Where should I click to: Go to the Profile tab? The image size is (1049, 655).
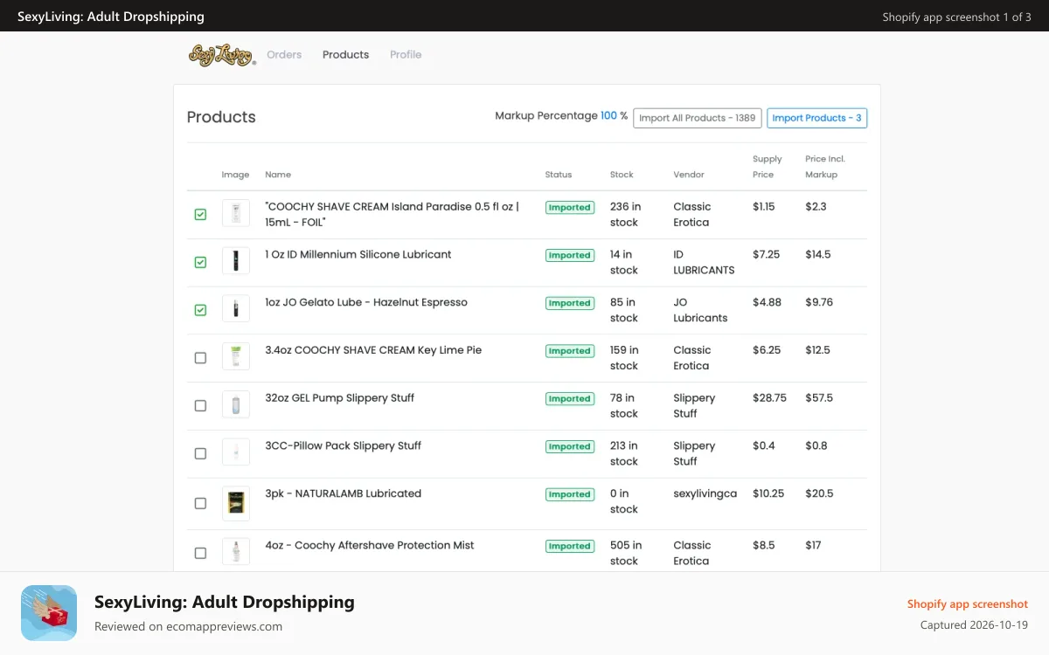pos(406,54)
